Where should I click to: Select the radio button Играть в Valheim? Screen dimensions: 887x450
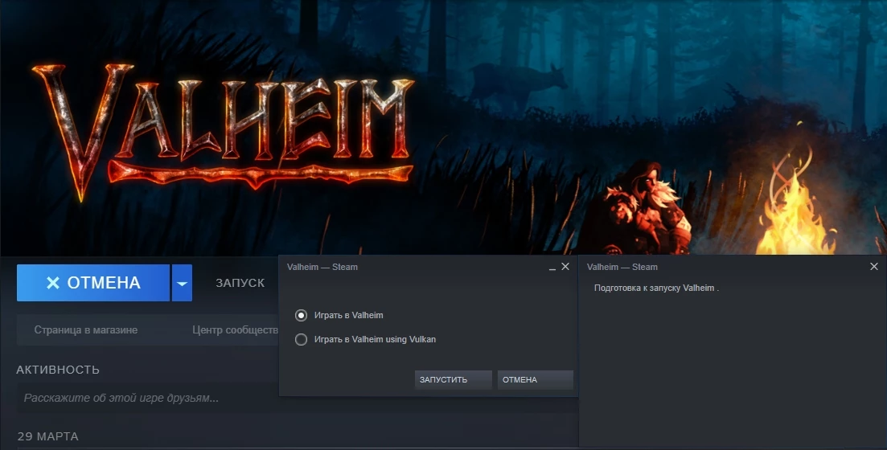[x=301, y=316]
